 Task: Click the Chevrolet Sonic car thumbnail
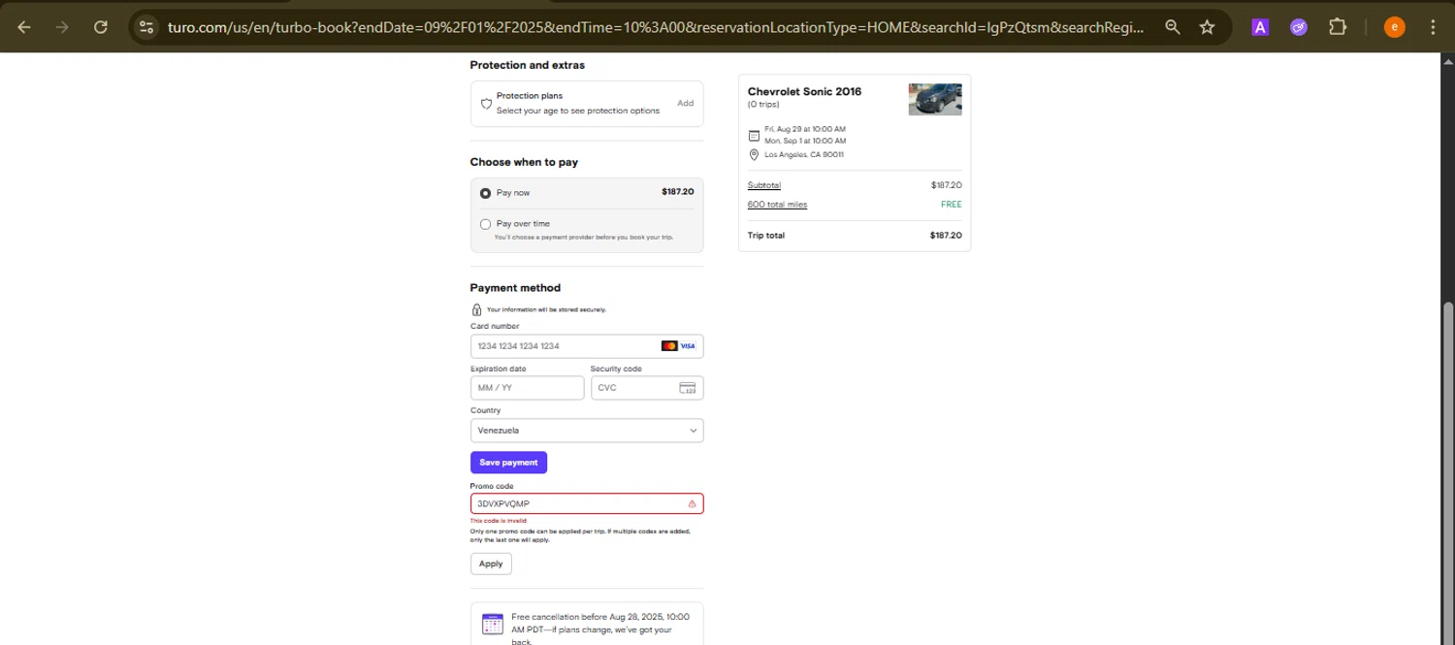pyautogui.click(x=935, y=99)
